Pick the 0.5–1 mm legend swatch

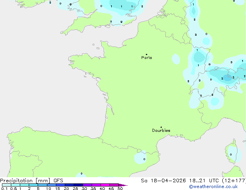coord(16,185)
